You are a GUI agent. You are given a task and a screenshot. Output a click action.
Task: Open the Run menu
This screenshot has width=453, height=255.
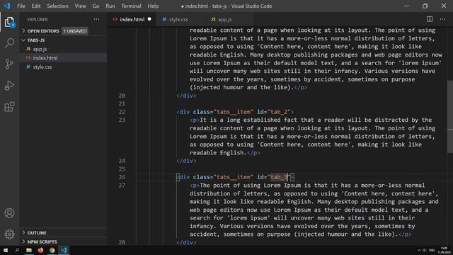click(110, 6)
